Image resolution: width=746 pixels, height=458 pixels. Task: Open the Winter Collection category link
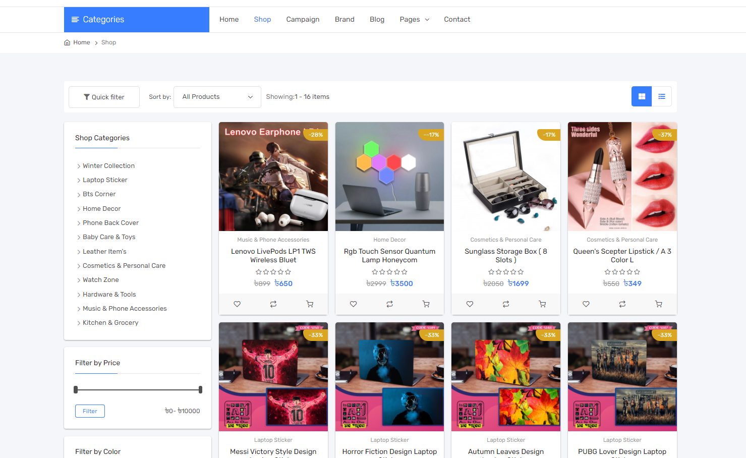[108, 165]
